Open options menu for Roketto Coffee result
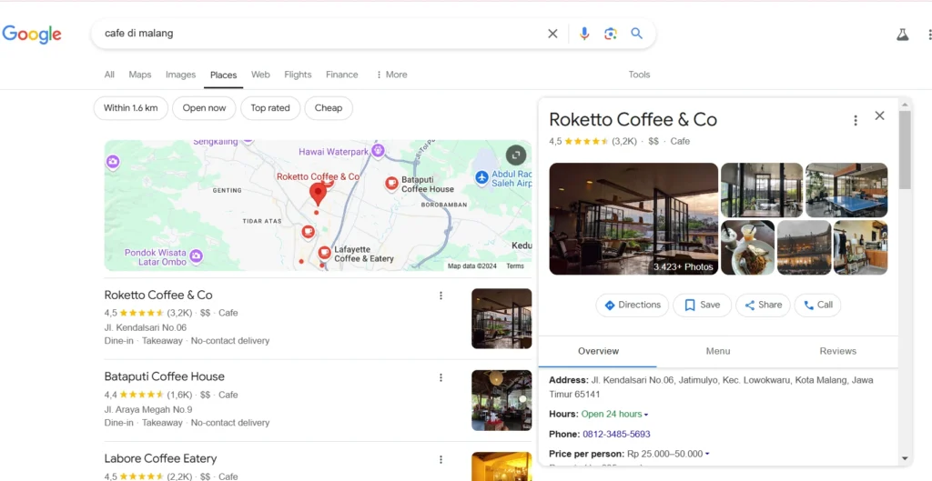932x481 pixels. (441, 296)
